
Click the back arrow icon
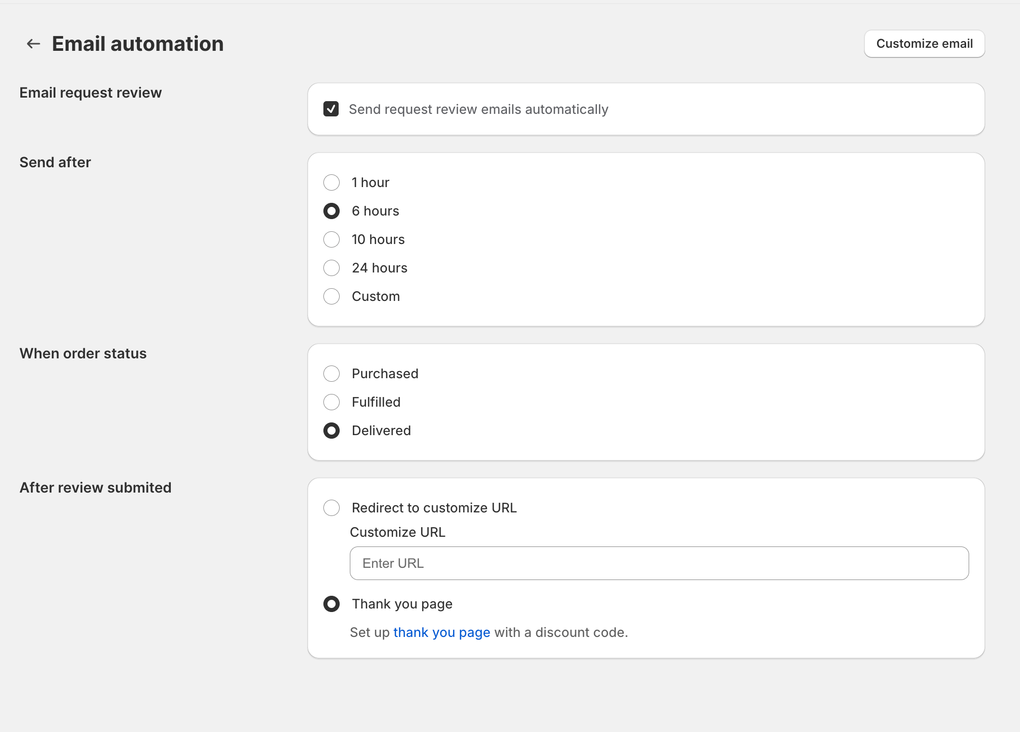(34, 44)
